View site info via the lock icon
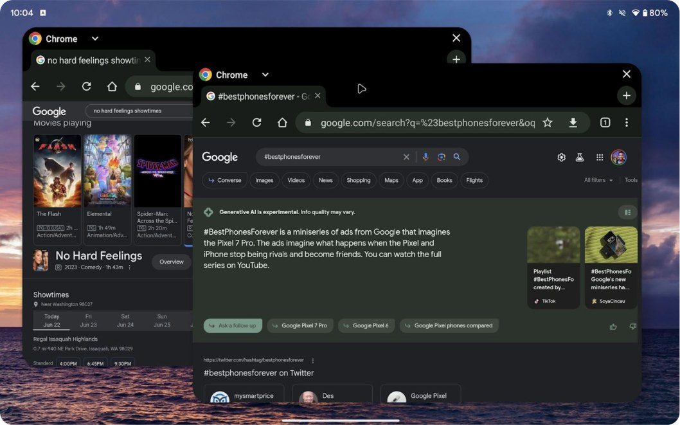 (308, 123)
